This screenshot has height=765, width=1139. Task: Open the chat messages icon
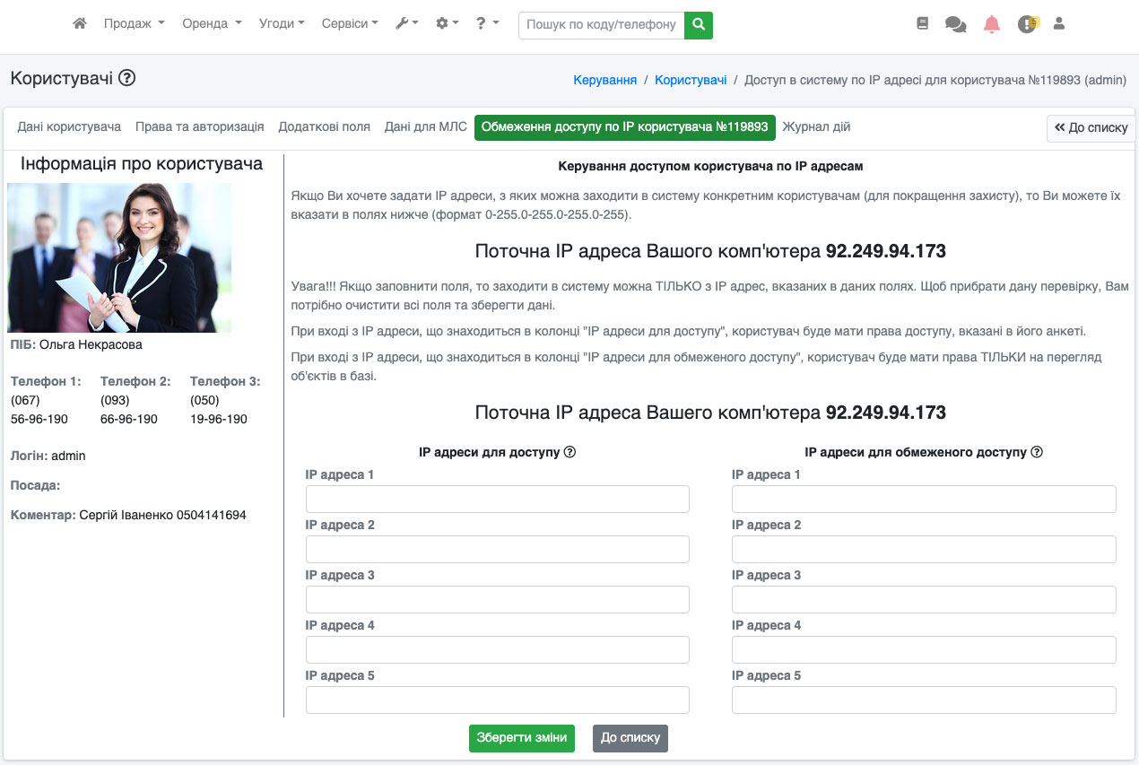coord(955,25)
